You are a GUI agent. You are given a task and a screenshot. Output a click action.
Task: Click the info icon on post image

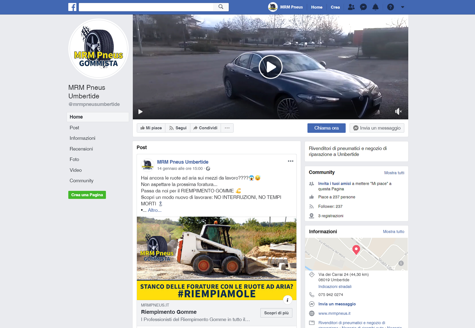pos(288,300)
